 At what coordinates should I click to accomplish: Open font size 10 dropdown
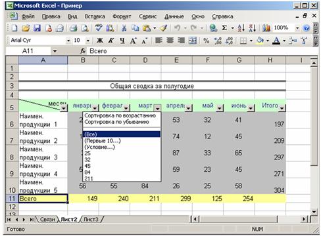tap(87, 41)
